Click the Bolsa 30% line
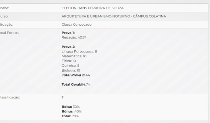 [x=70, y=107]
